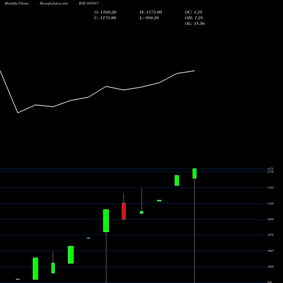
Task: Click the 'Monthly Charts' title text
Action: pyautogui.click(x=16, y=3)
